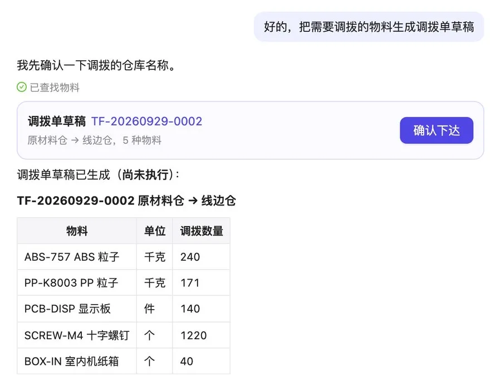Click the quantity value 240

pyautogui.click(x=190, y=257)
